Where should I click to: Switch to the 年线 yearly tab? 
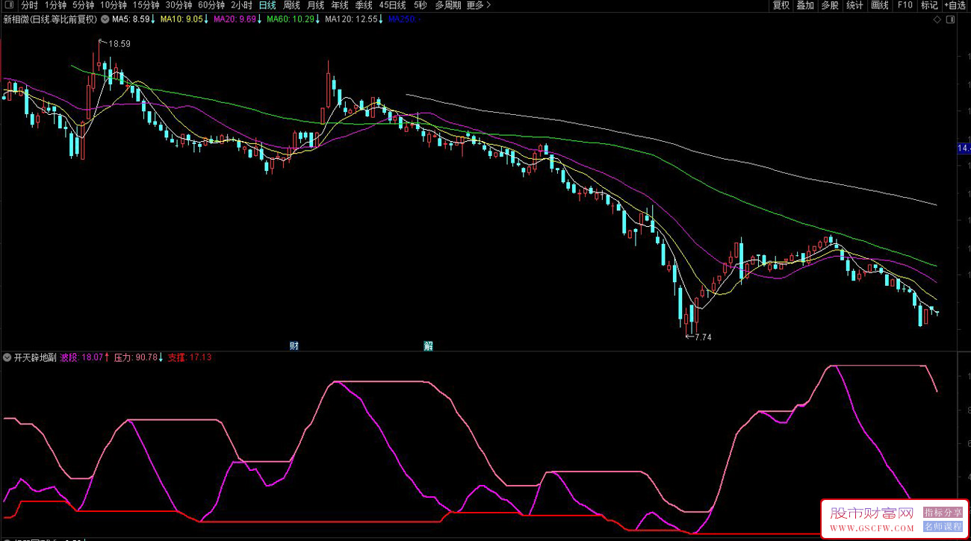point(340,5)
